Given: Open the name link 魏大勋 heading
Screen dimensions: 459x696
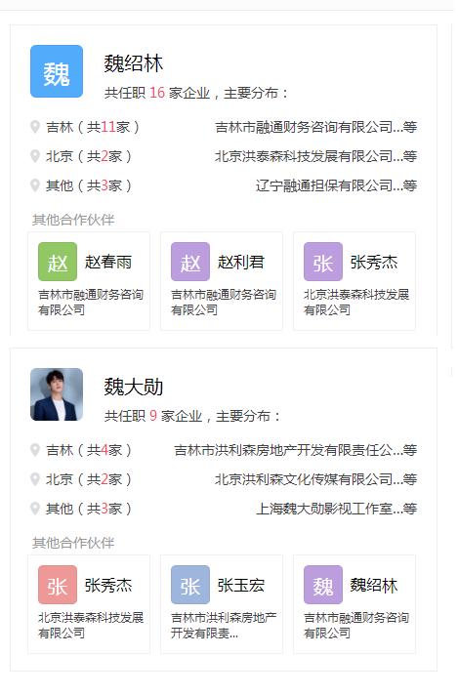Looking at the screenshot, I should coord(134,387).
